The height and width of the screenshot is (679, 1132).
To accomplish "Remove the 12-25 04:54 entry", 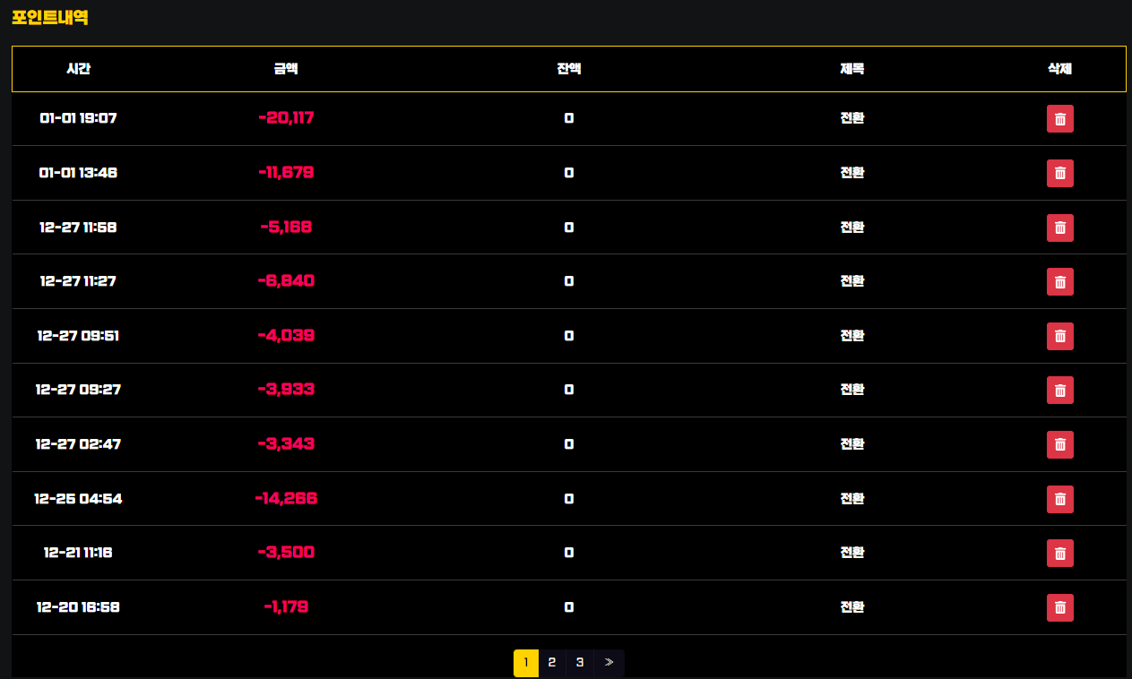I will [x=1059, y=499].
